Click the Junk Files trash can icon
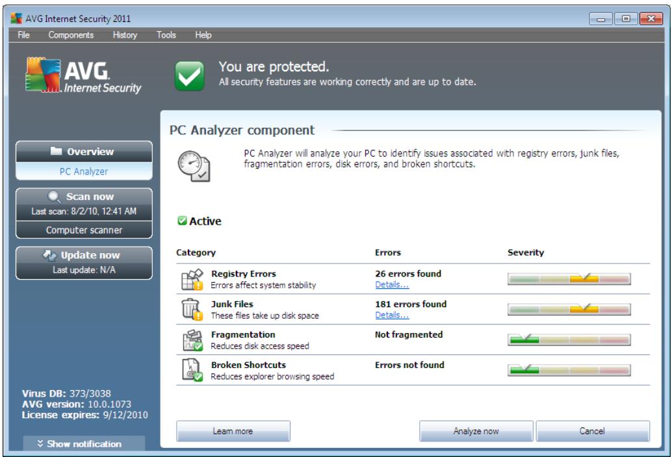 [192, 310]
